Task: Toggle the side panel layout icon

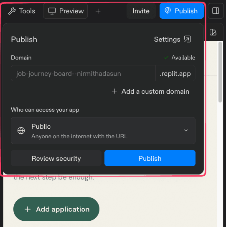Action: pos(216,11)
